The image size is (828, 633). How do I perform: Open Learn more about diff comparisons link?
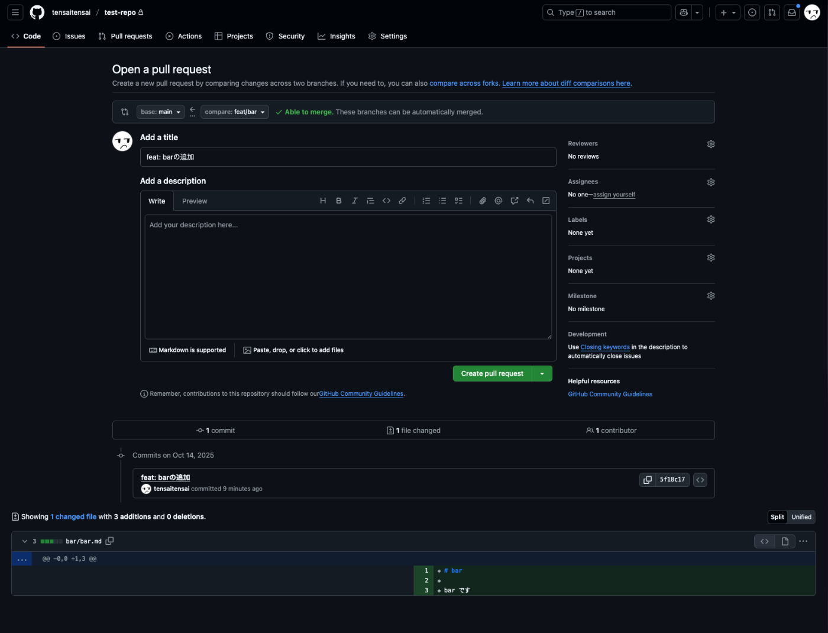567,83
